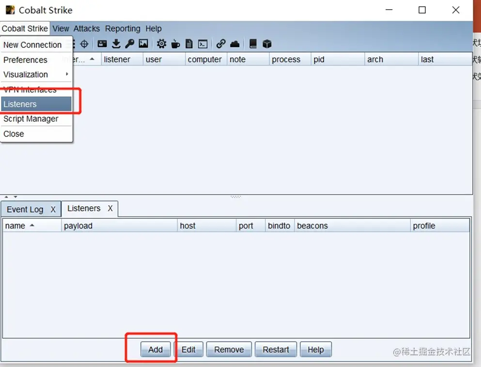This screenshot has height=367, width=481.
Task: Open Script Manager from the menu
Action: pos(36,119)
